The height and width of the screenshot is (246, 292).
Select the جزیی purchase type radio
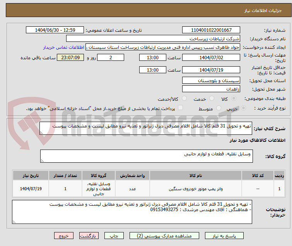point(243,108)
